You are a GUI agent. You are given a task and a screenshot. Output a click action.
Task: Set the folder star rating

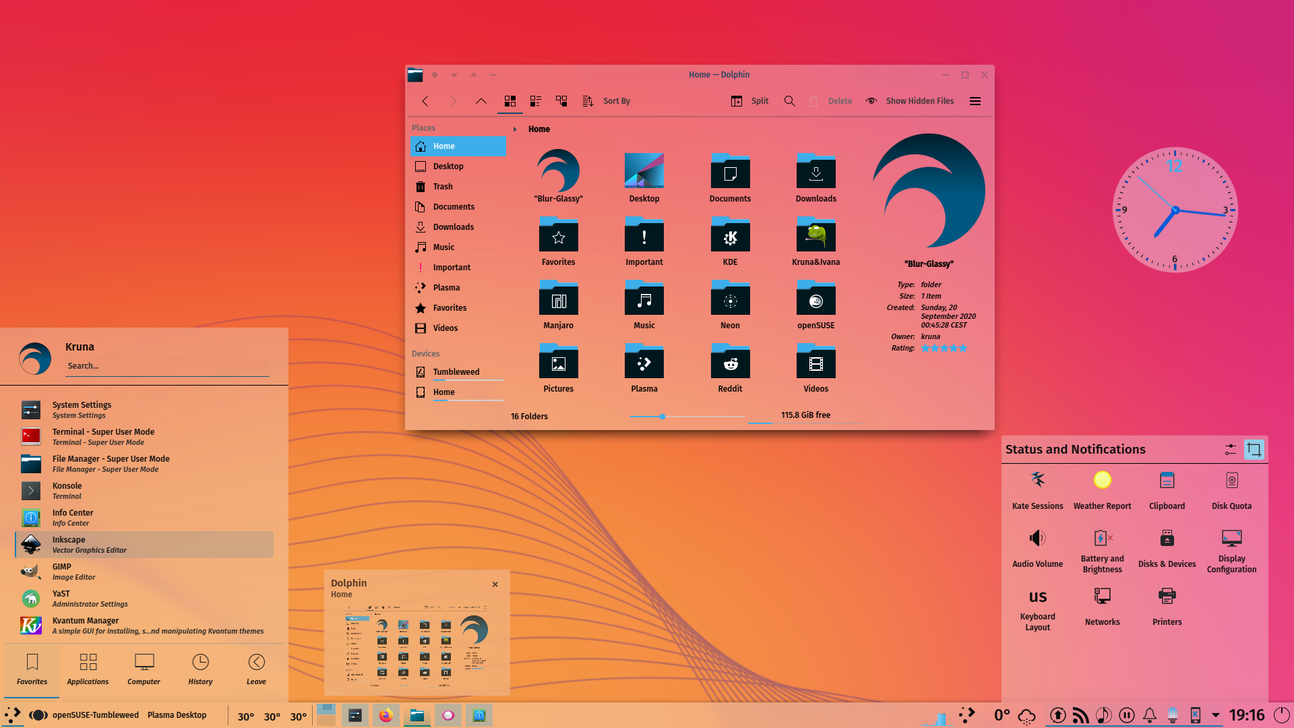tap(944, 348)
